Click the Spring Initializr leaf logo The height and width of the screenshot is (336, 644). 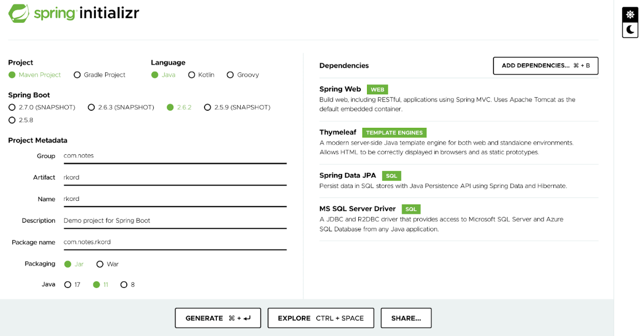(x=19, y=13)
